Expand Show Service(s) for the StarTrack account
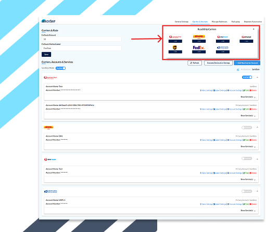Viewport: 266px width, 232px height. pyautogui.click(x=248, y=179)
